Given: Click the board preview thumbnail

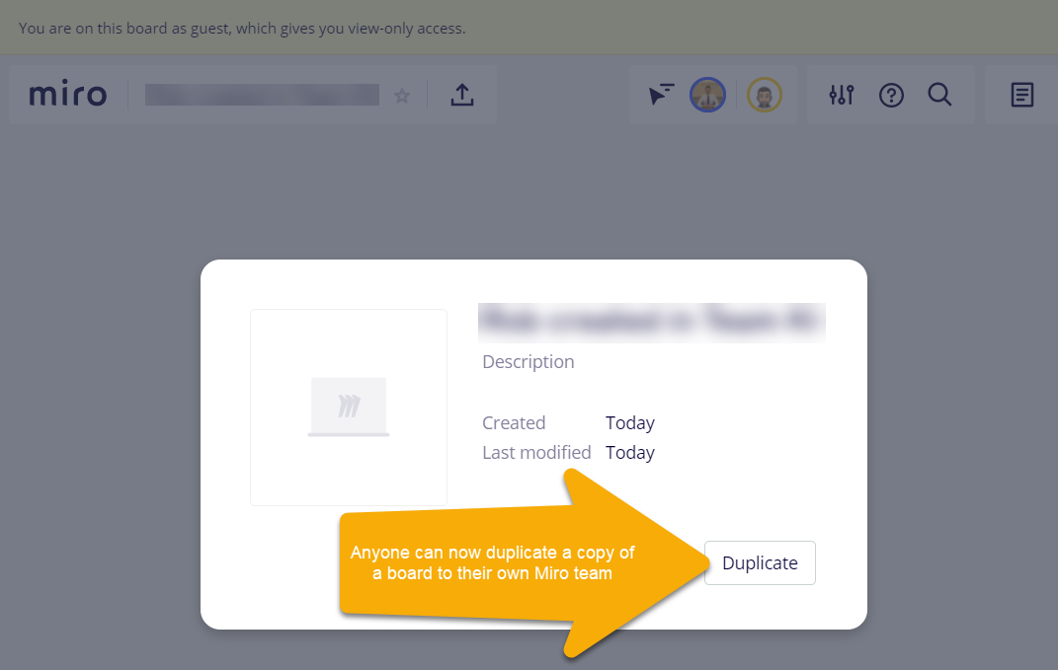Looking at the screenshot, I should (x=348, y=408).
